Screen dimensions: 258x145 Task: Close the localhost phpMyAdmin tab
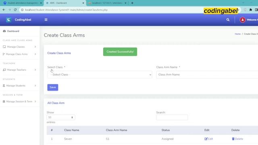point(125,3)
